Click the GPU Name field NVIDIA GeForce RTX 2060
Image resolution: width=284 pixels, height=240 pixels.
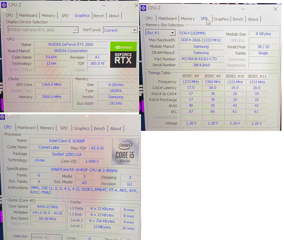(x=71, y=44)
